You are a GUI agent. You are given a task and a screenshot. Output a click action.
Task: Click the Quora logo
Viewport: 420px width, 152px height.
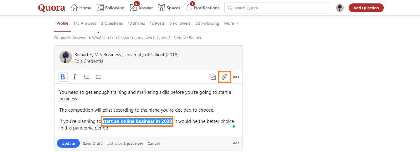point(52,8)
